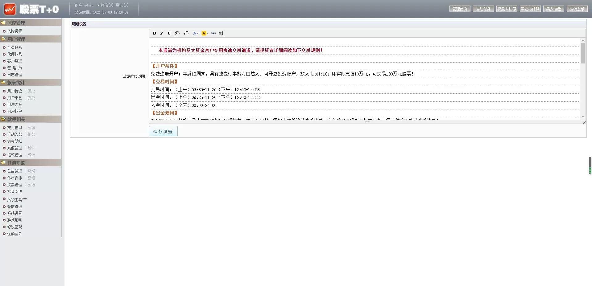This screenshot has height=286, width=592.
Task: Click the 股票T+0 logo icon
Action: (10, 9)
